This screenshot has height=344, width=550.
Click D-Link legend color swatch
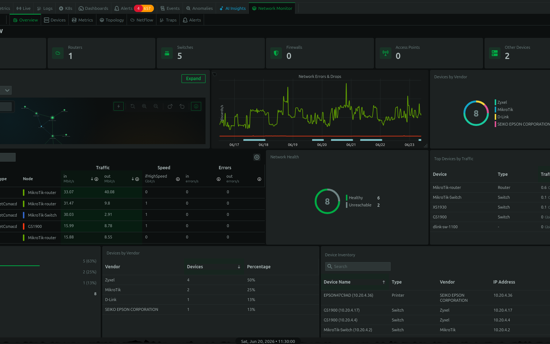coord(495,117)
